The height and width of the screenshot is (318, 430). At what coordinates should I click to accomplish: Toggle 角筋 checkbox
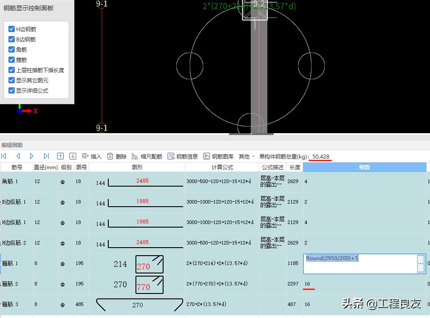(12, 49)
